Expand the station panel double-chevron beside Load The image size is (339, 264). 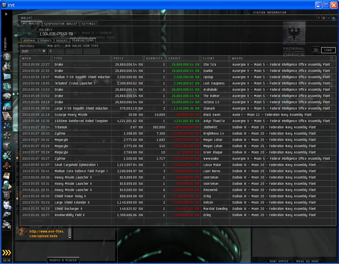[x=316, y=50]
